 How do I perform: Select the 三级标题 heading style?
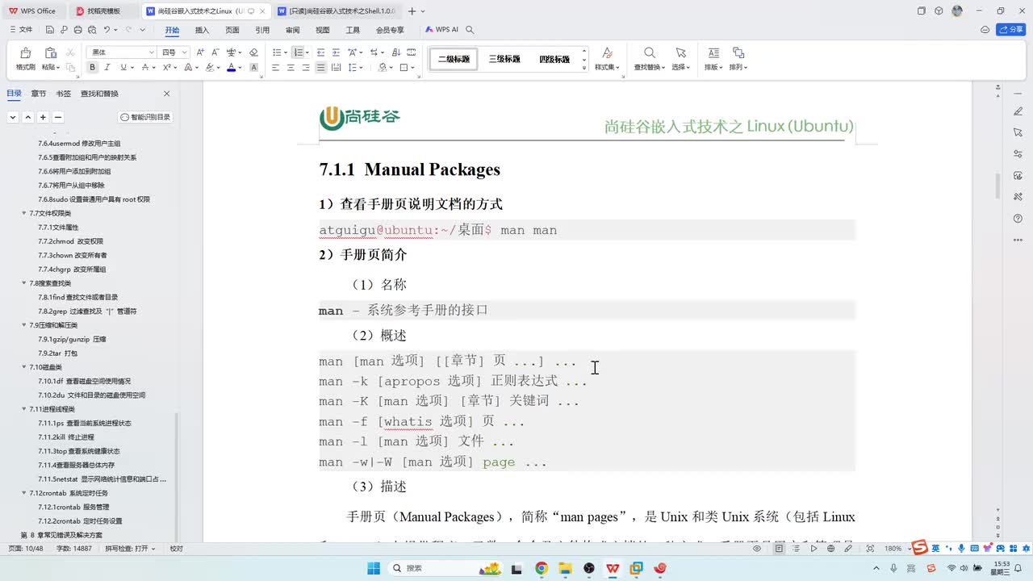(504, 59)
